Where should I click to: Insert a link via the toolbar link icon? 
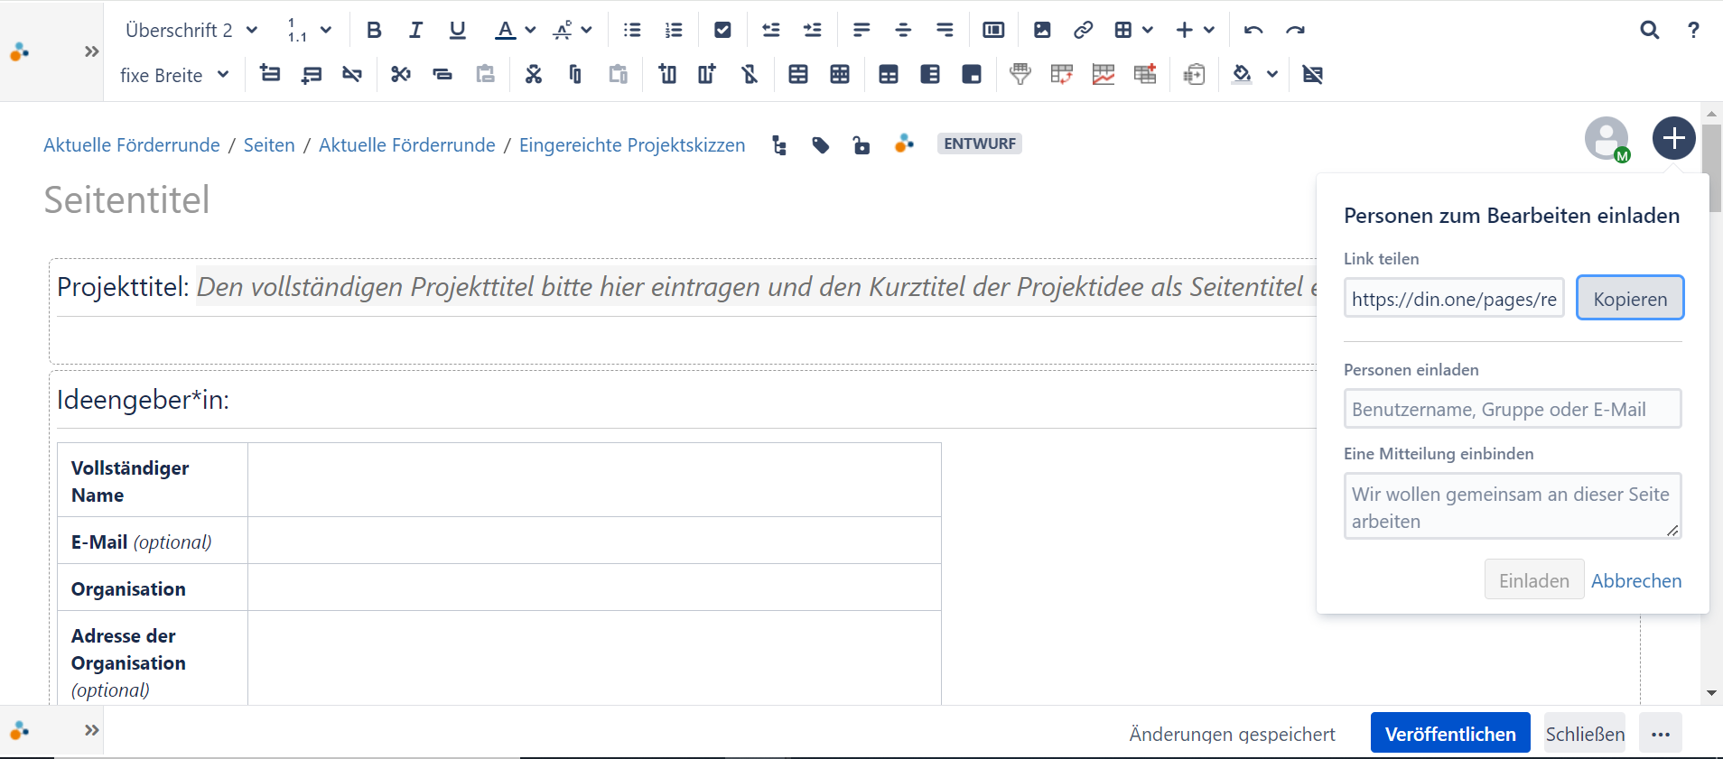[1083, 30]
